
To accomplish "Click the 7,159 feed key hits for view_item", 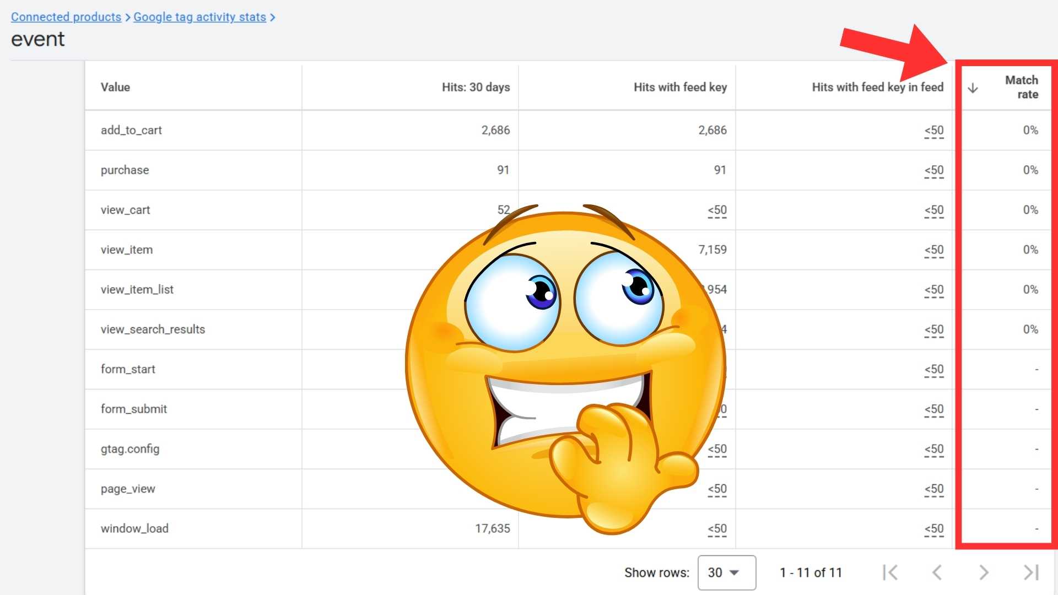I will pyautogui.click(x=712, y=250).
